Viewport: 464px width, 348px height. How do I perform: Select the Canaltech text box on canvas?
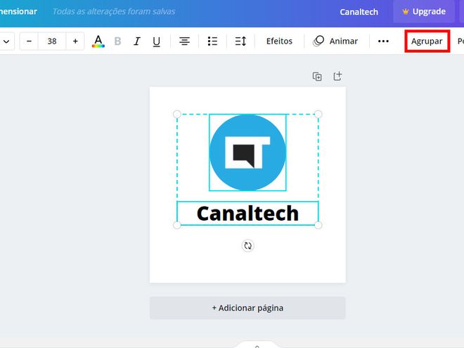coord(247,213)
